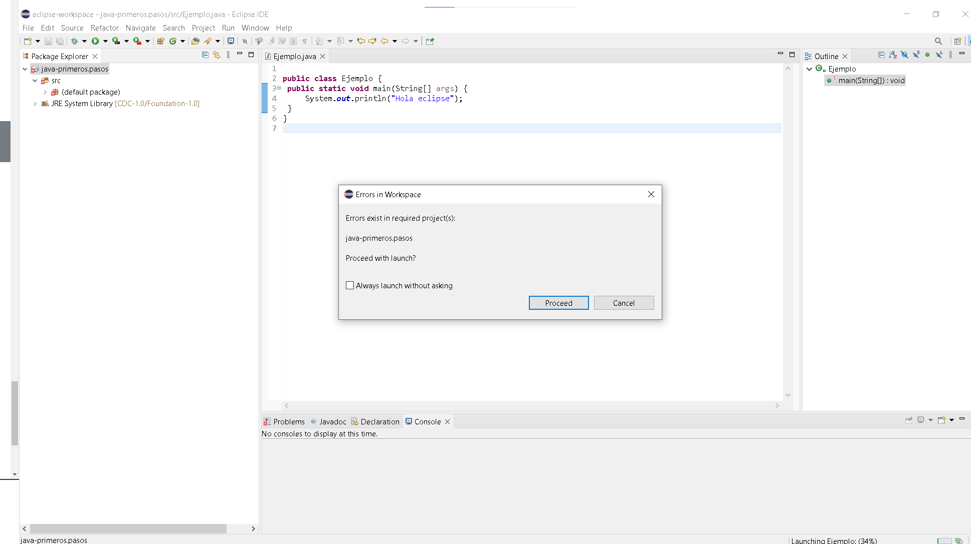Image resolution: width=971 pixels, height=544 pixels.
Task: Close the Package Explorer tab
Action: (95, 57)
